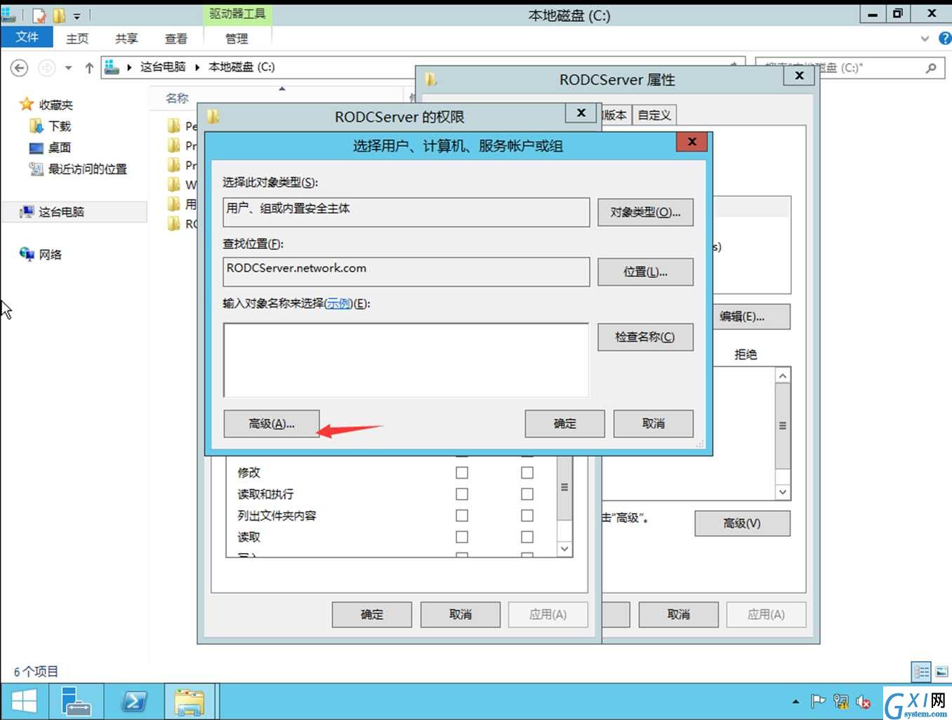Tick the Allow checkbox for 读取

(462, 537)
